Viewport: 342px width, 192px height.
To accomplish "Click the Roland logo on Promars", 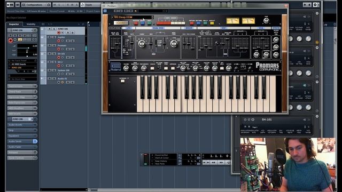I will tap(115, 67).
